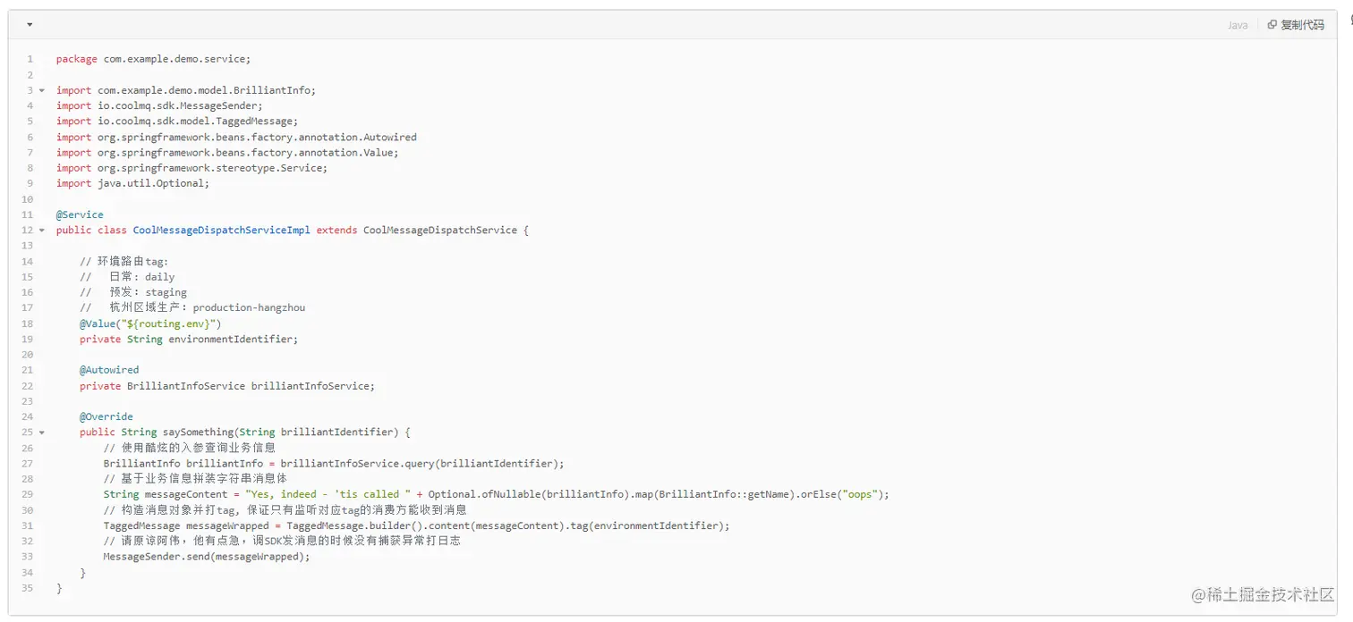Image resolution: width=1353 pixels, height=622 pixels.
Task: Click the brilliantInfoService.query call line
Action: click(x=334, y=464)
